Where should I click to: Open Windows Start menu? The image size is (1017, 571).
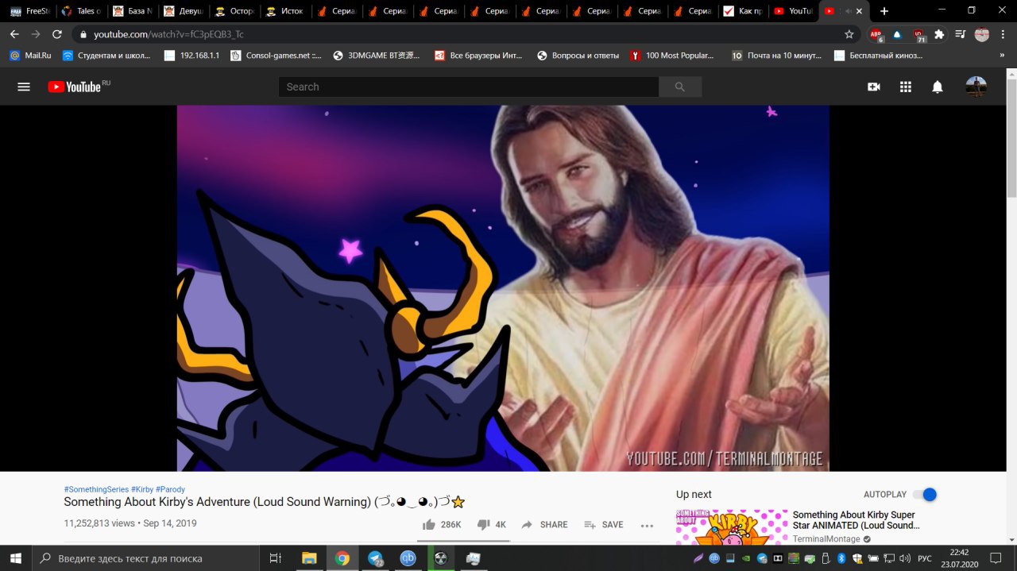15,558
